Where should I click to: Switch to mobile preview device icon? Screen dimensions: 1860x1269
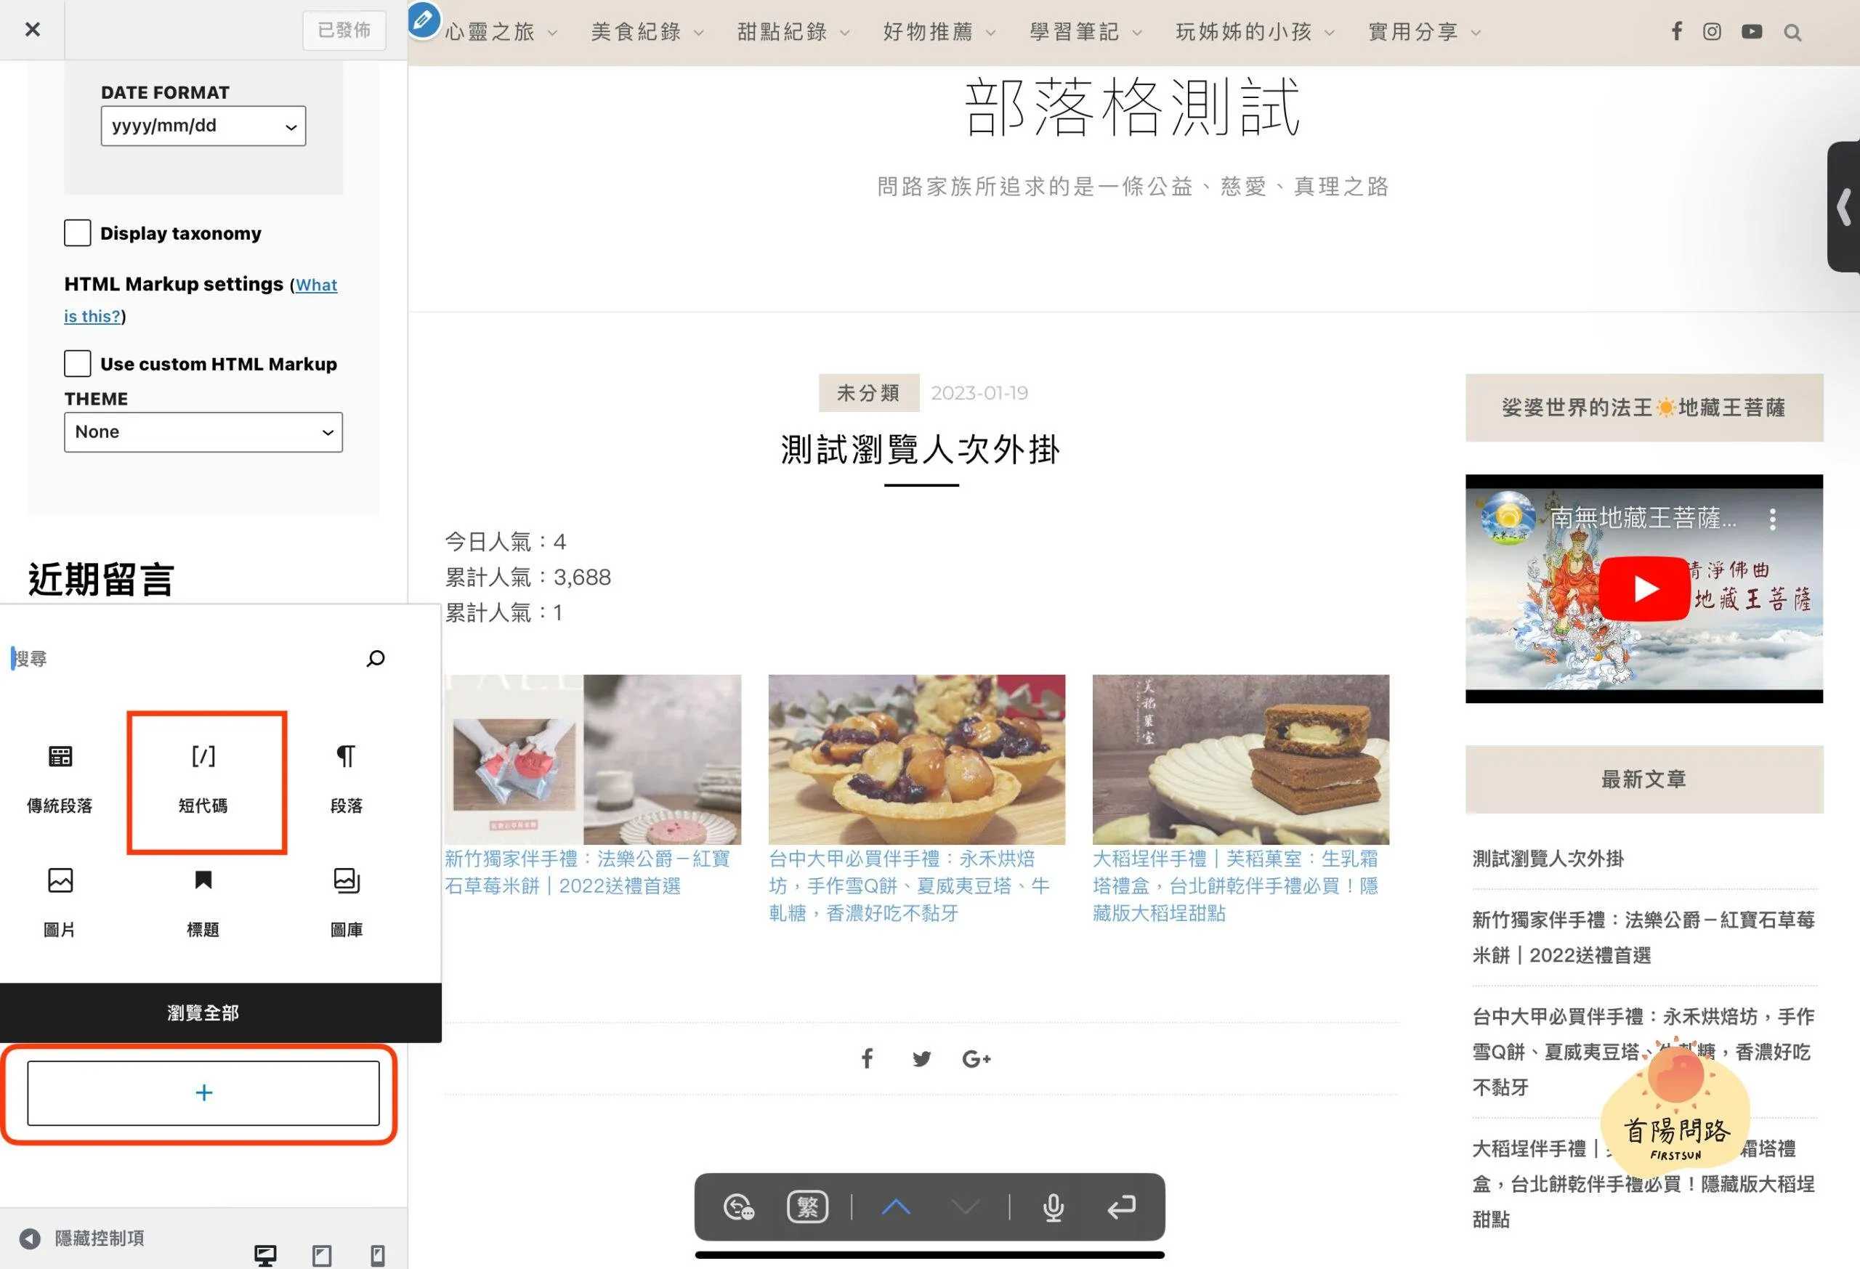378,1254
